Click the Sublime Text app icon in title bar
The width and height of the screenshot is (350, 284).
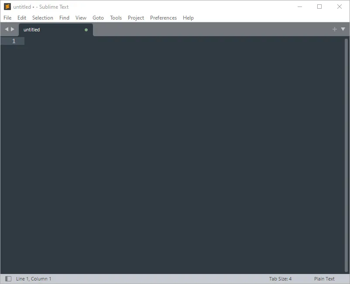coord(7,7)
